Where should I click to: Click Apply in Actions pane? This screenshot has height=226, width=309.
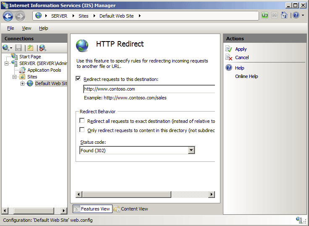241,49
